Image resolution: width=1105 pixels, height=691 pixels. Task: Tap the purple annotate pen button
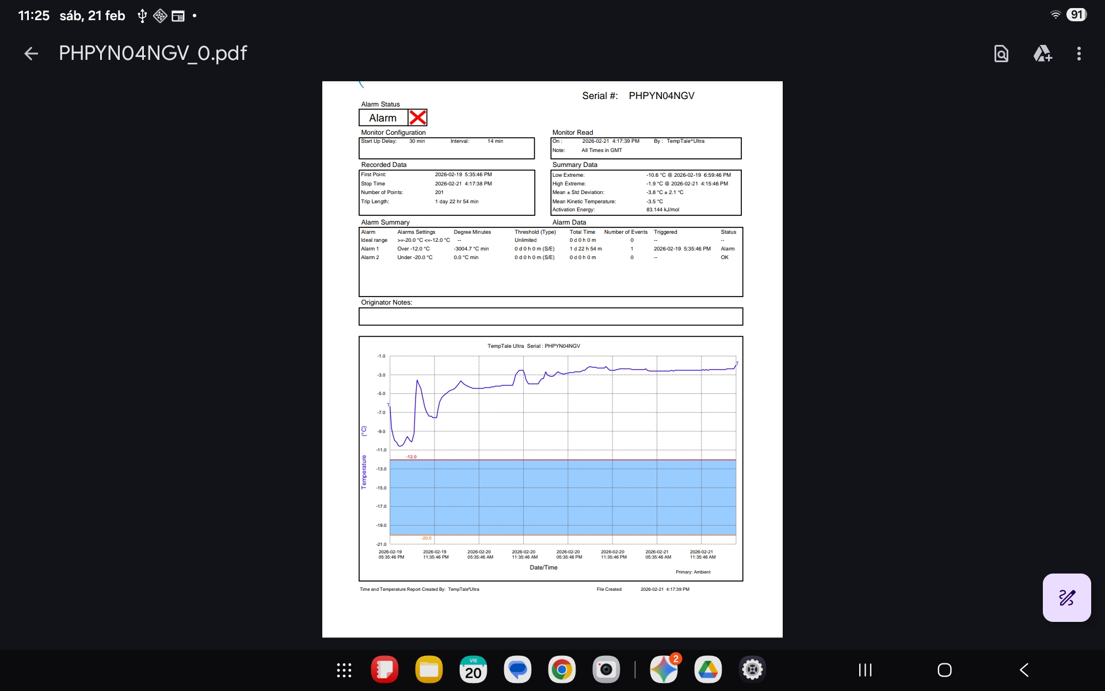(x=1066, y=597)
